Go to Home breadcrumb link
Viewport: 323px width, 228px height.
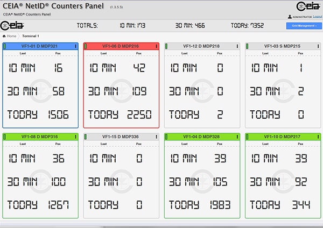tap(11, 36)
